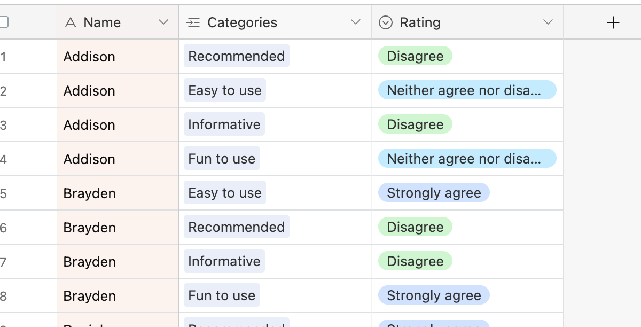Click the Name column header label

pyautogui.click(x=102, y=22)
